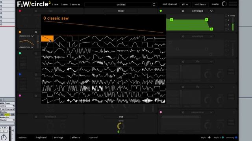Click the green dot beside the envelope header
The width and height of the screenshot is (252, 141).
[161, 11]
